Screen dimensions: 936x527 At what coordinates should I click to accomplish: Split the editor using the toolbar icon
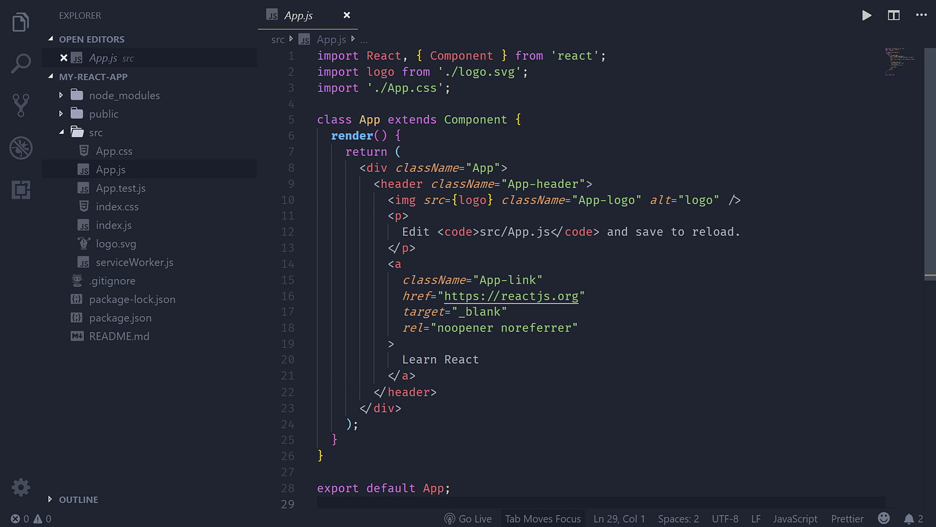pyautogui.click(x=893, y=15)
